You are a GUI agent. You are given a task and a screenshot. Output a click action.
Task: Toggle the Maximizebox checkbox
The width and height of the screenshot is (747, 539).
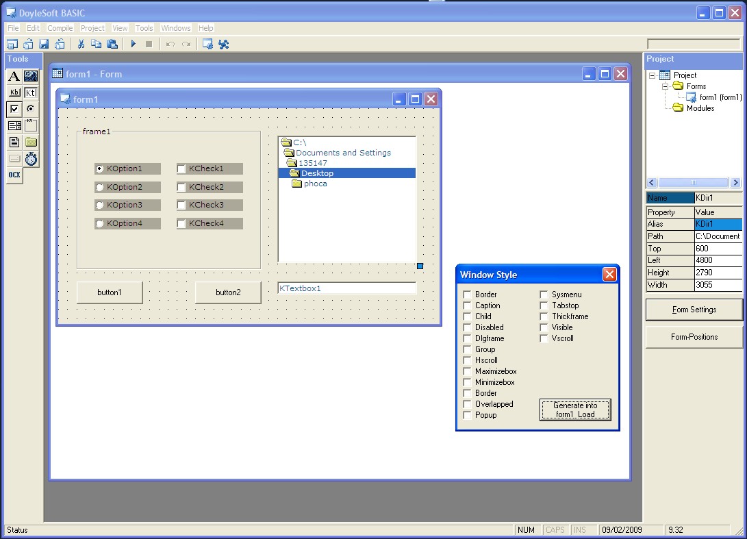click(x=468, y=371)
